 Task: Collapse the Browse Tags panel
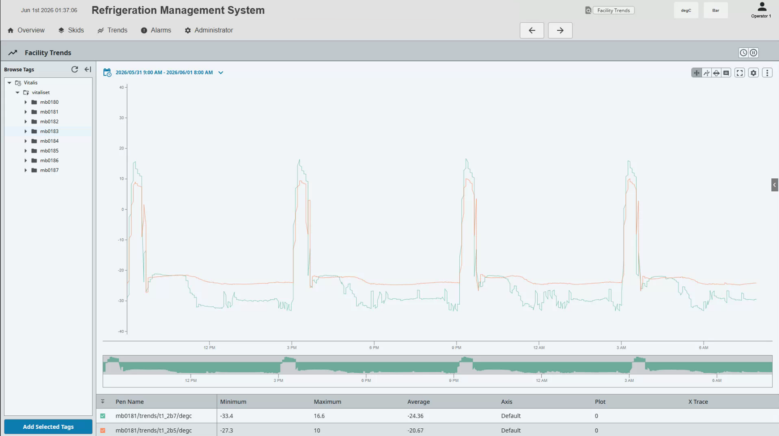coord(88,69)
